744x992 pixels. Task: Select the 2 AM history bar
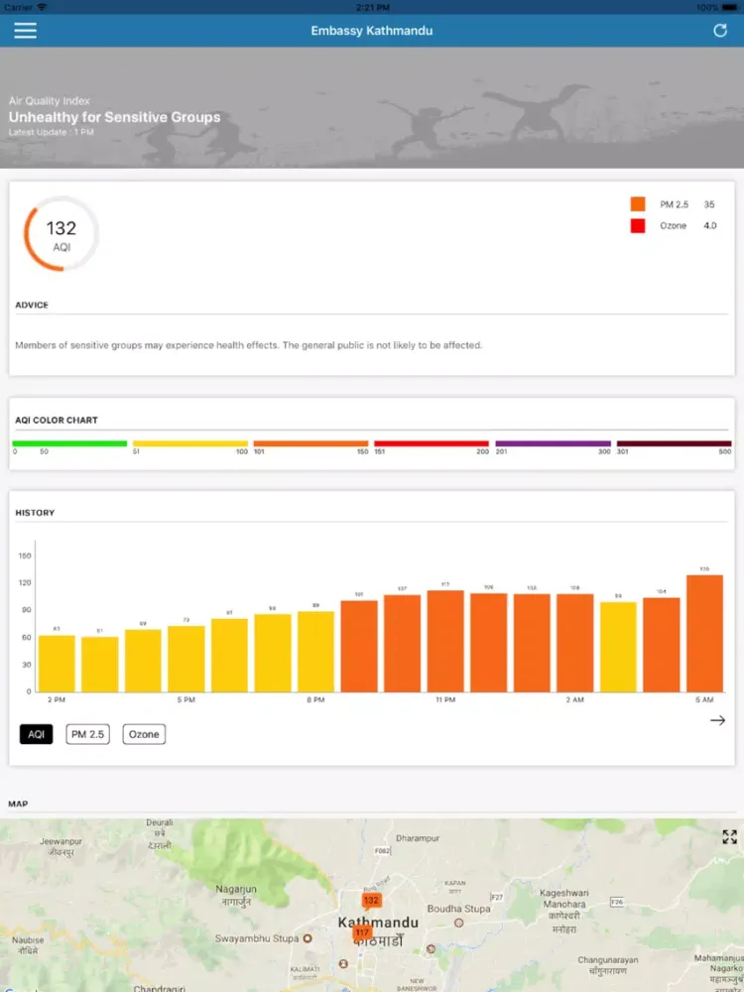point(575,643)
